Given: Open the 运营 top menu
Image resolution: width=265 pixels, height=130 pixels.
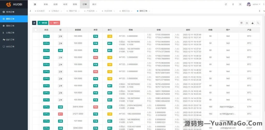Looking at the screenshot, I should pos(55,4).
